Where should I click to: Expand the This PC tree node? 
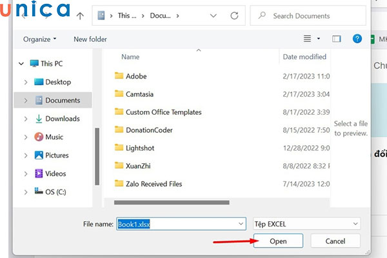click(x=21, y=64)
